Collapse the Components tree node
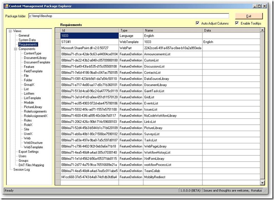The image size is (274, 200). point(16,49)
